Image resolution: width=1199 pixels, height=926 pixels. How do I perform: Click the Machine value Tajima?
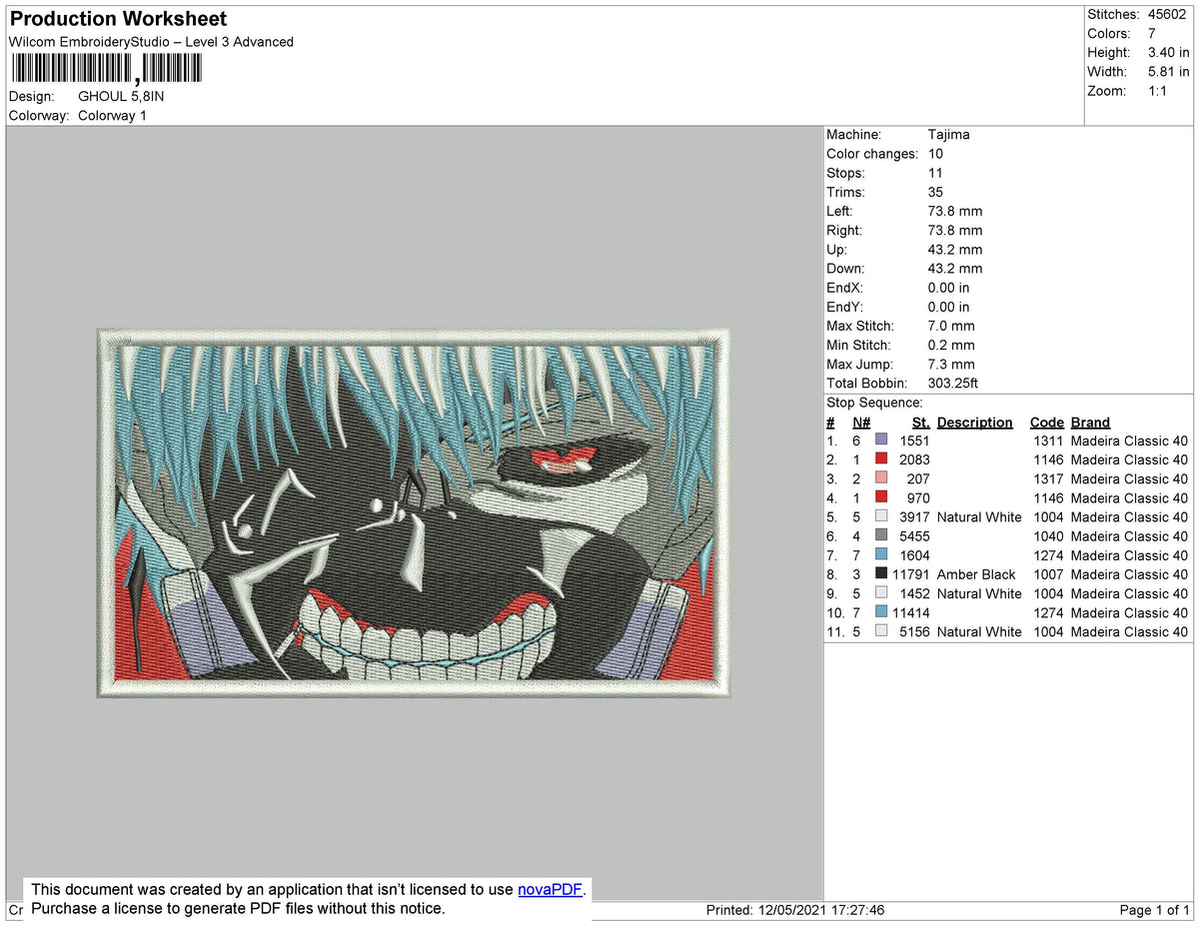[948, 135]
